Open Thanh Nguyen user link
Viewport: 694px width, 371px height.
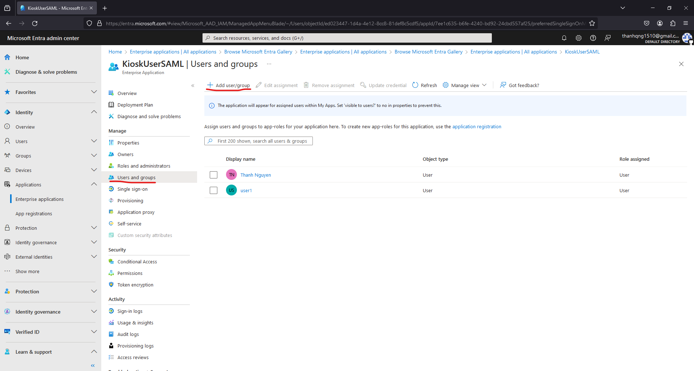coord(256,175)
